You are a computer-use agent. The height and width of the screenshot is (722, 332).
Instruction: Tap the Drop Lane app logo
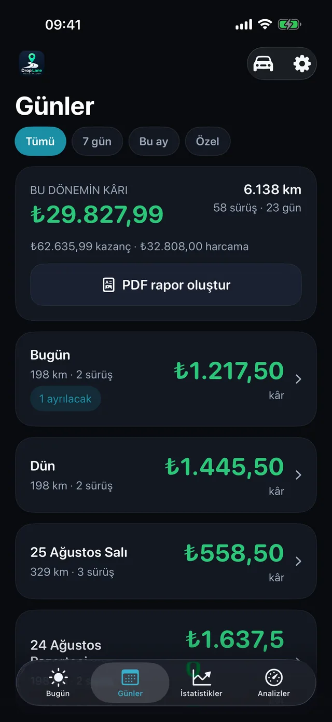pos(32,64)
